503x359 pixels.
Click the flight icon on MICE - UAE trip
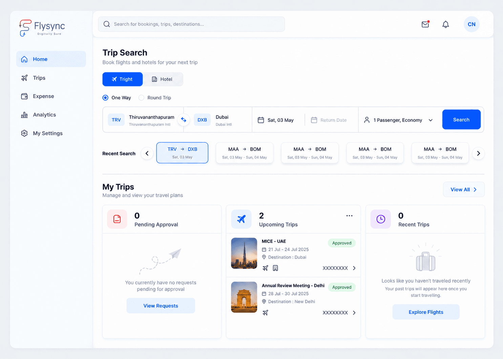click(265, 268)
